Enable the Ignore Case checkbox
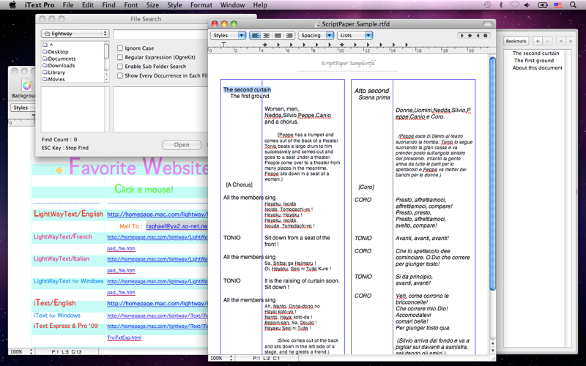The width and height of the screenshot is (586, 366). (120, 48)
